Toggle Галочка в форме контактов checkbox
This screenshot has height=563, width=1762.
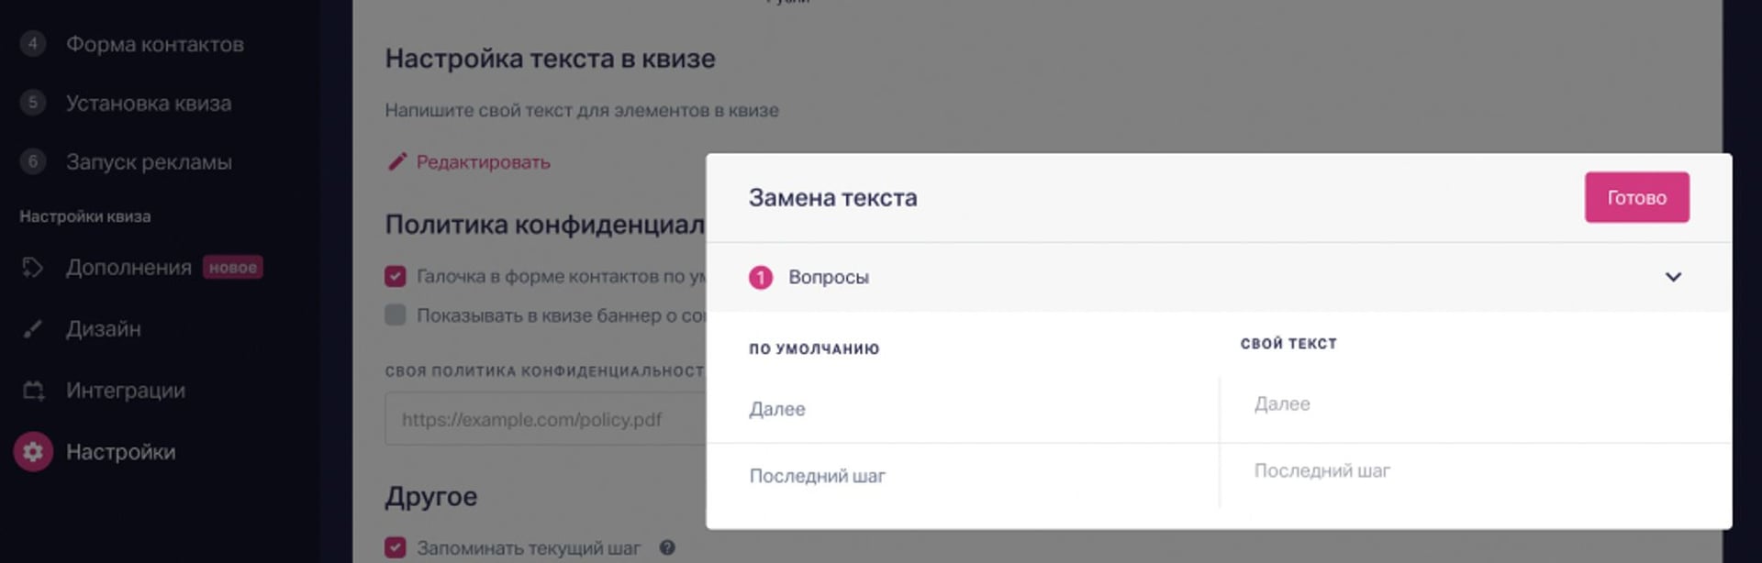[x=396, y=276]
